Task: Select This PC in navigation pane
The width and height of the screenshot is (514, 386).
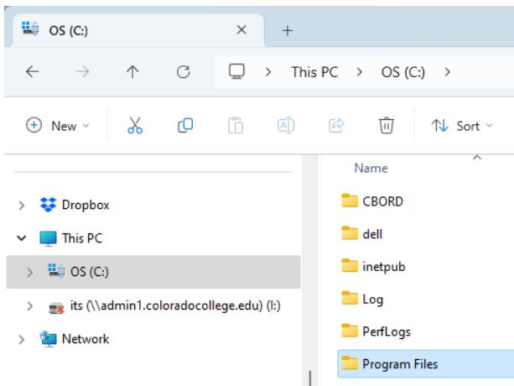Action: pyautogui.click(x=82, y=238)
